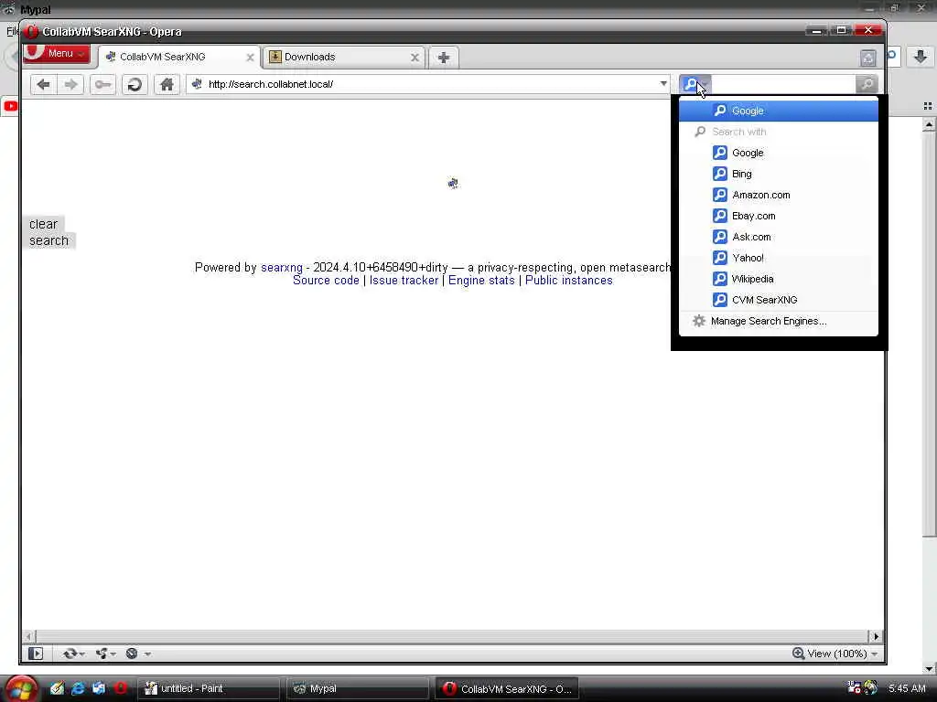Image resolution: width=937 pixels, height=702 pixels.
Task: Open the Public instances link
Action: [569, 281]
